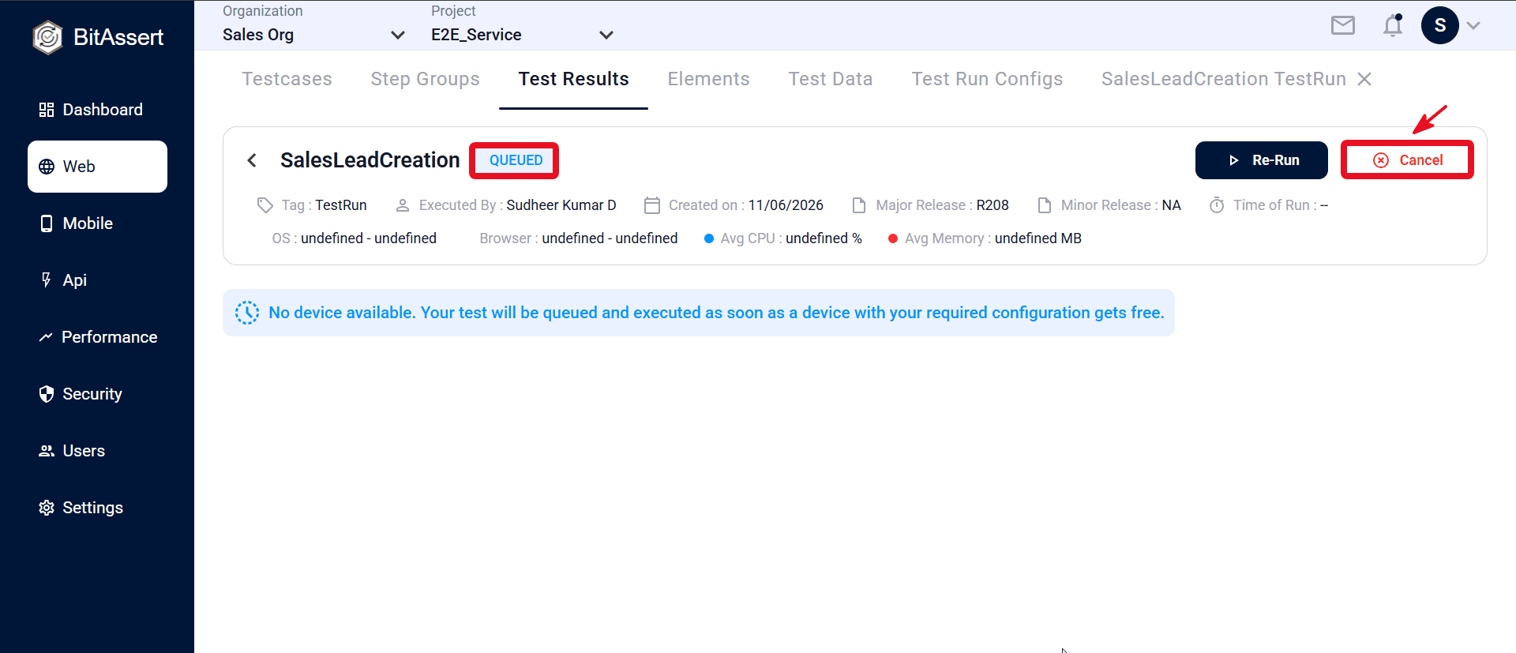Click the Re-Run button

click(1261, 160)
